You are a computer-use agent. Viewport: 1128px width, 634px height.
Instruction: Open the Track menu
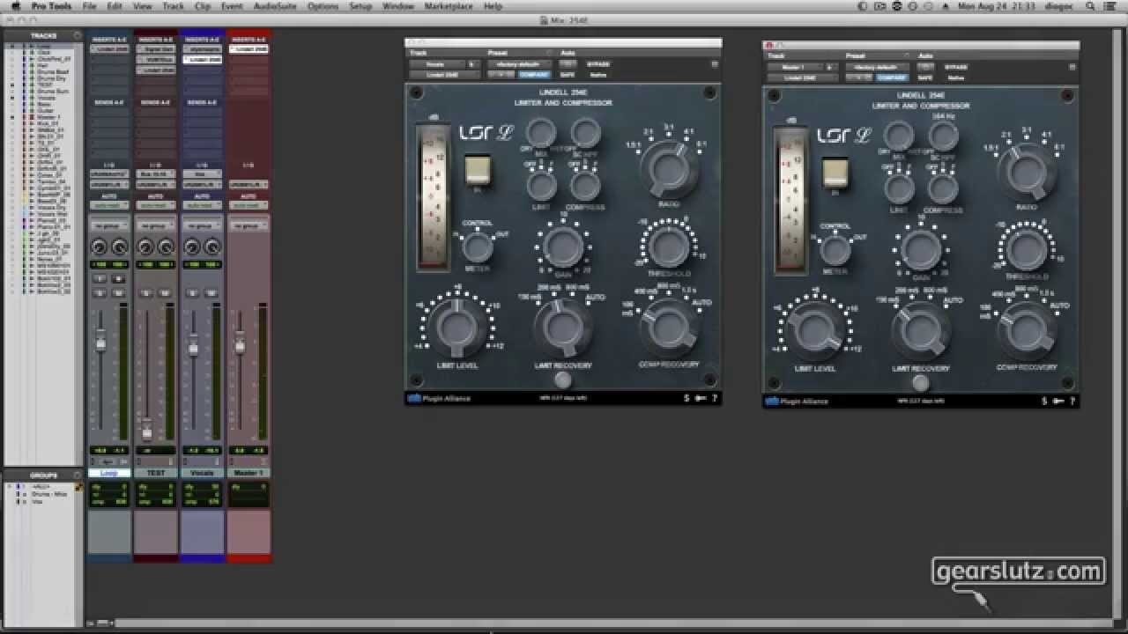pyautogui.click(x=174, y=6)
